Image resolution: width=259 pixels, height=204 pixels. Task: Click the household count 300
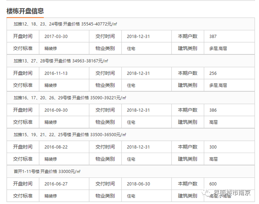tap(213, 147)
